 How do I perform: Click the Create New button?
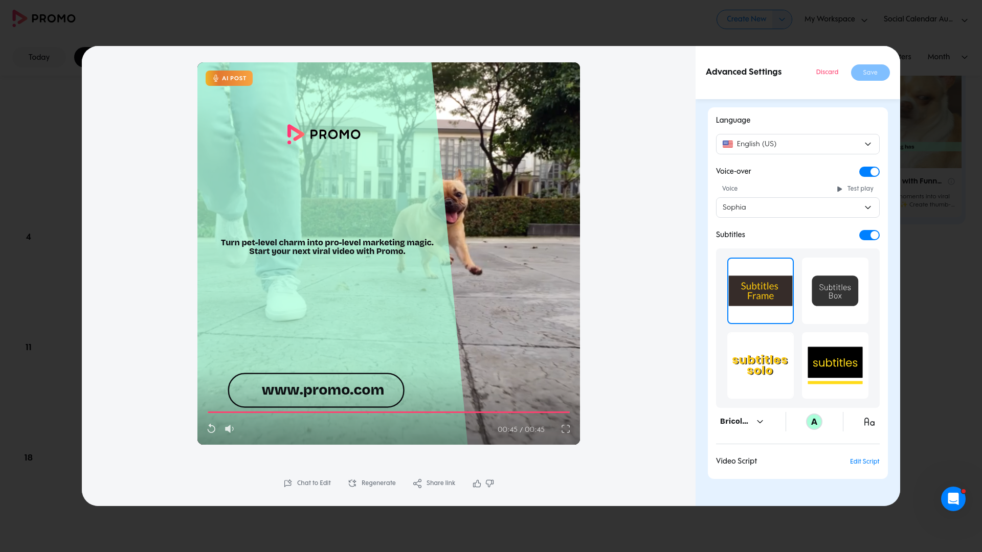tap(746, 19)
